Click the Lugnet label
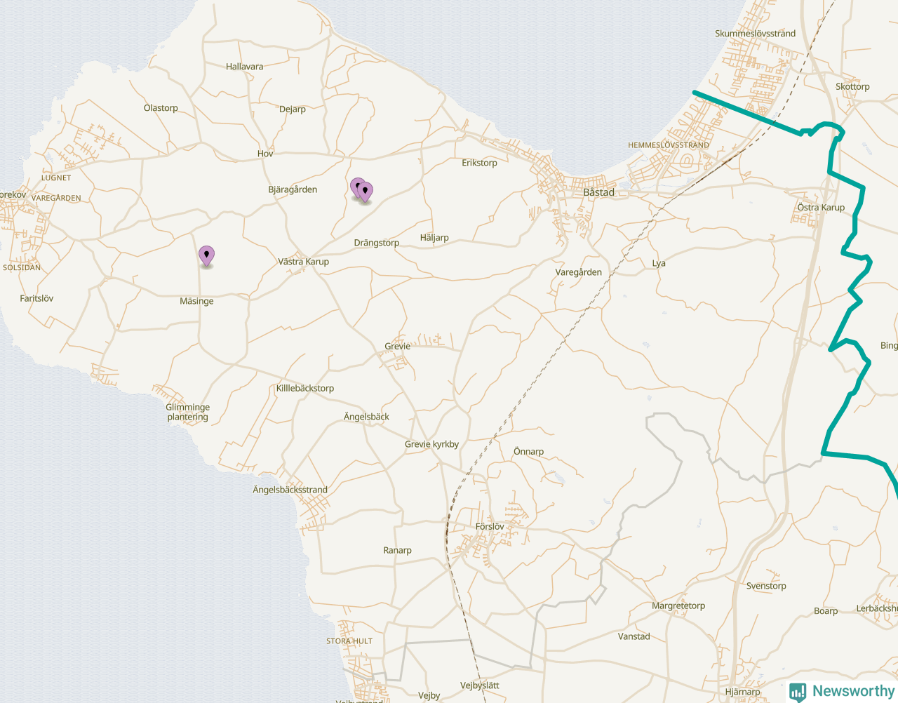The image size is (898, 703). tap(56, 178)
